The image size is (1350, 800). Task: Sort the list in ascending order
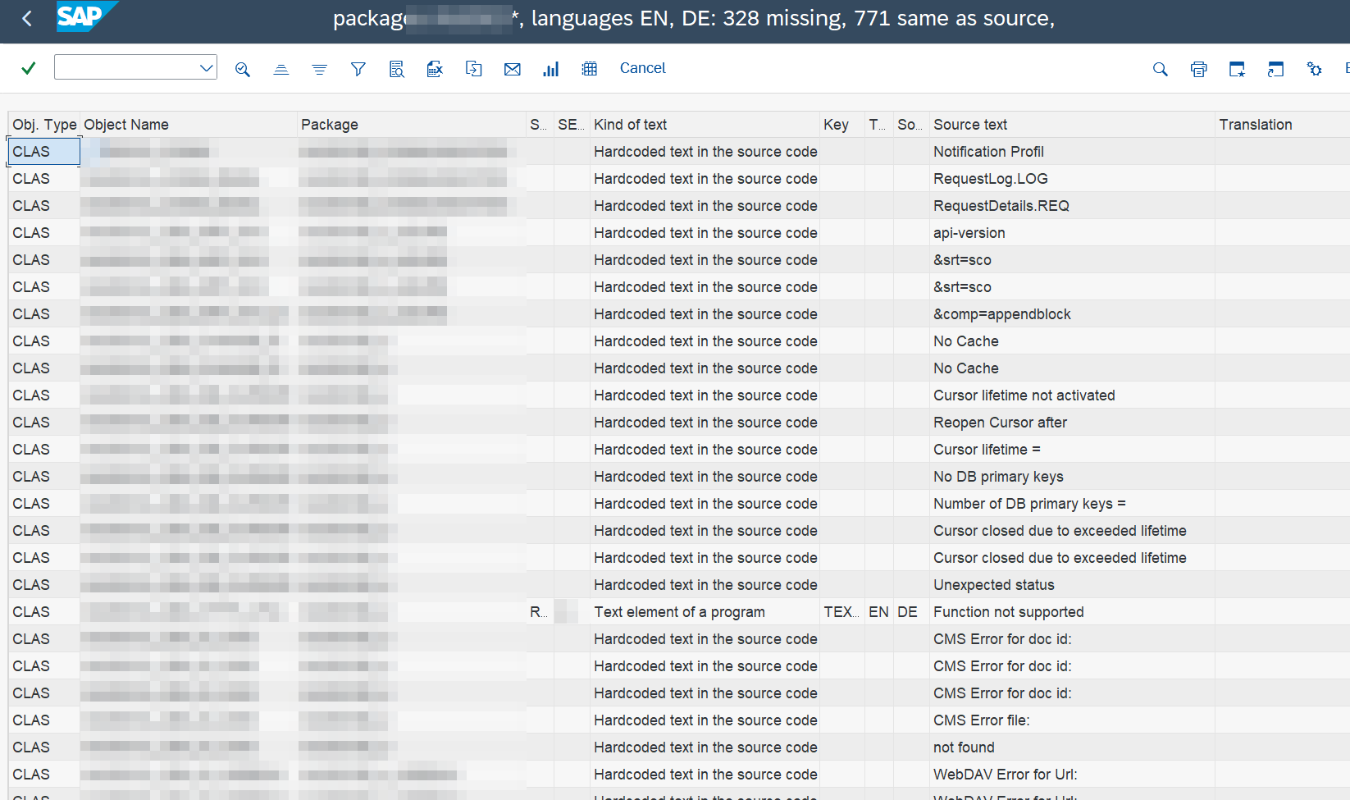pos(281,69)
